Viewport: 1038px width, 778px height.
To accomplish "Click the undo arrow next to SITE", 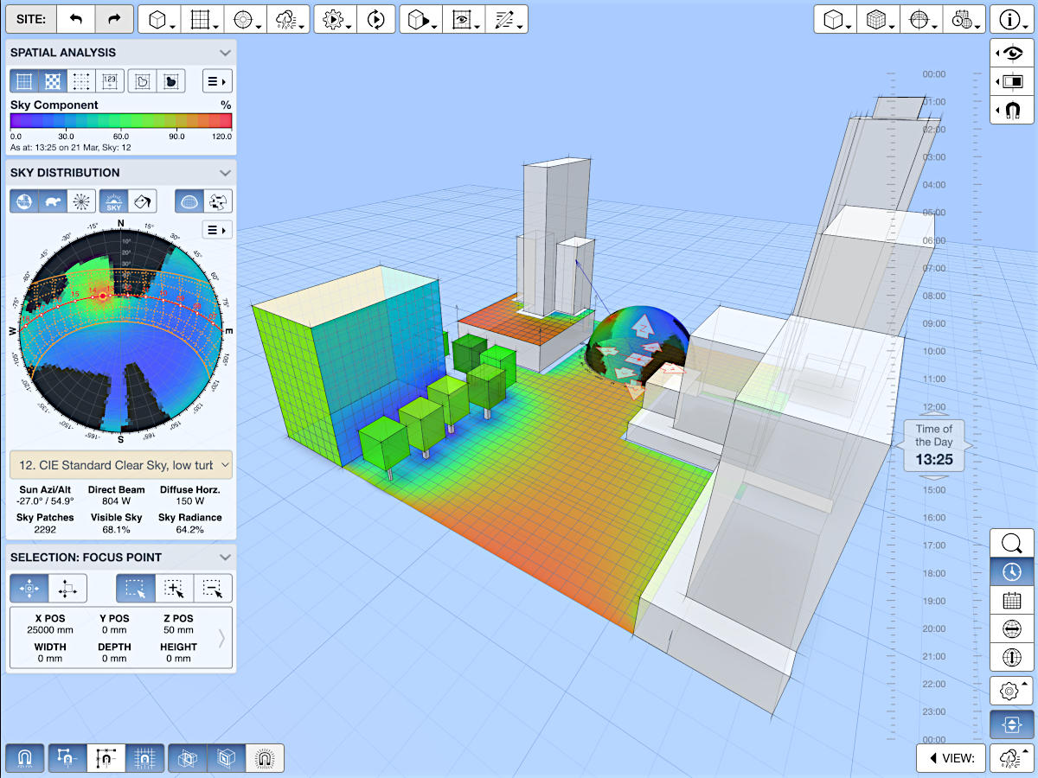I will pos(76,19).
